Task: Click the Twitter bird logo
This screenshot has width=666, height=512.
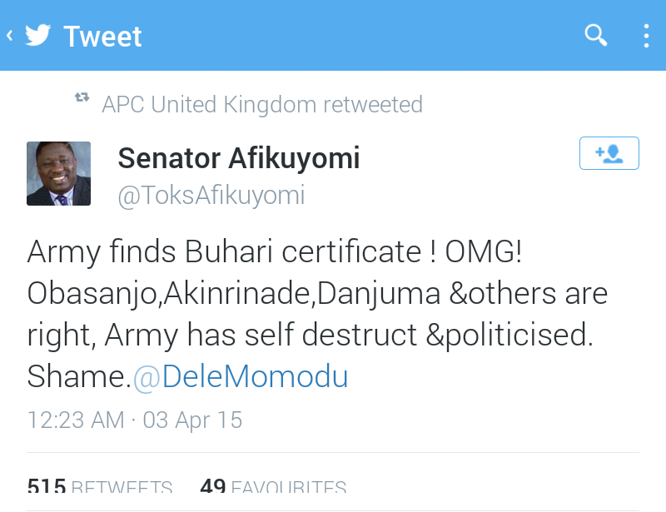Action: 37,35
